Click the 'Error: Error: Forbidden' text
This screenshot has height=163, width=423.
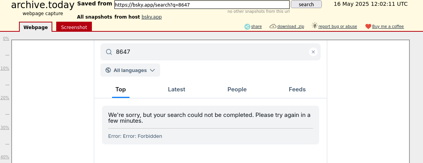pyautogui.click(x=135, y=136)
